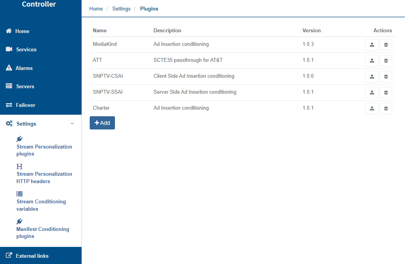Open the Home sidebar item
The image size is (405, 264).
22,31
